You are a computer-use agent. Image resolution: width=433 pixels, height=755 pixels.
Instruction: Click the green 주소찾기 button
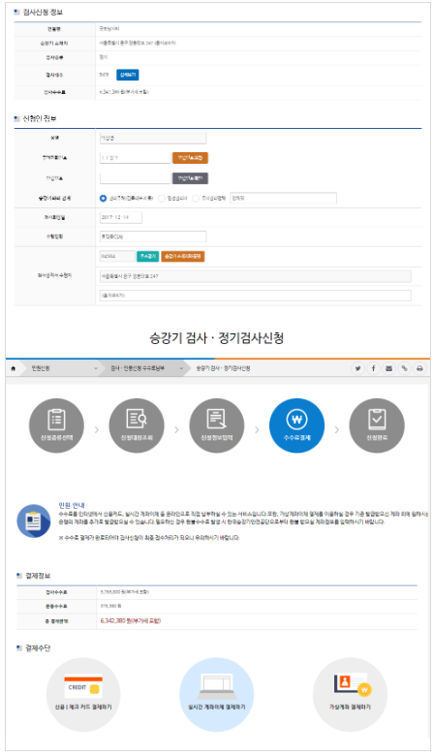pyautogui.click(x=147, y=256)
